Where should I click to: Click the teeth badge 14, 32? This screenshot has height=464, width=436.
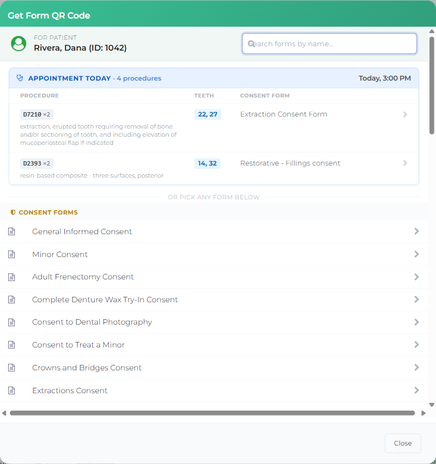(207, 163)
